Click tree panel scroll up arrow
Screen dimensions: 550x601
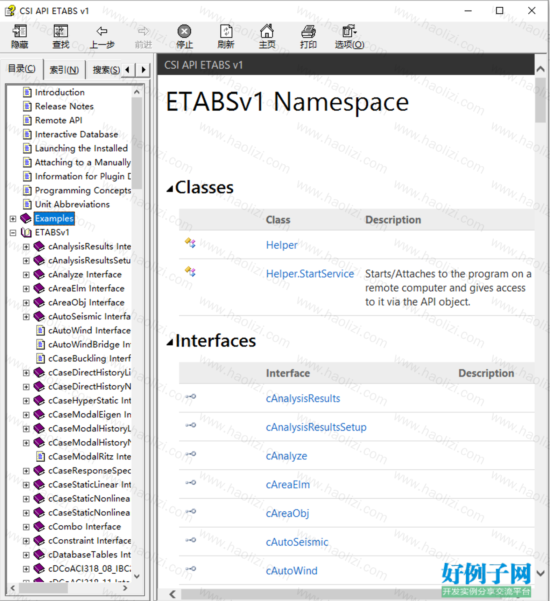tap(137, 92)
